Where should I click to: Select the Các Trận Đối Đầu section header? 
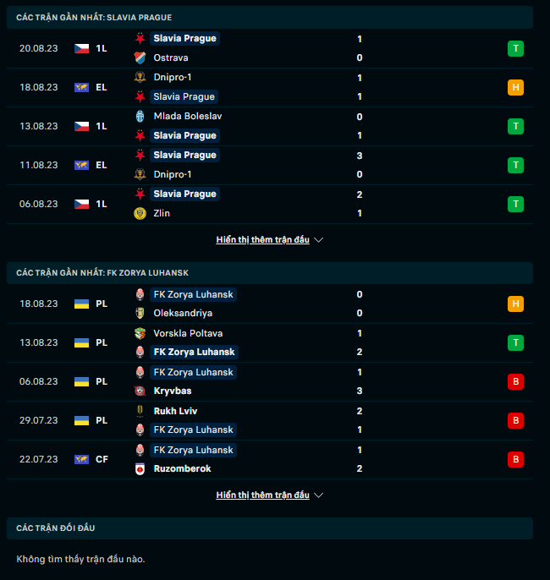click(x=56, y=528)
